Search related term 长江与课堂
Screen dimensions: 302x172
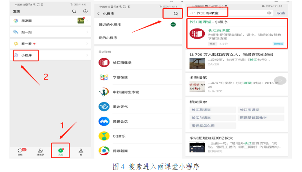coord(212,118)
